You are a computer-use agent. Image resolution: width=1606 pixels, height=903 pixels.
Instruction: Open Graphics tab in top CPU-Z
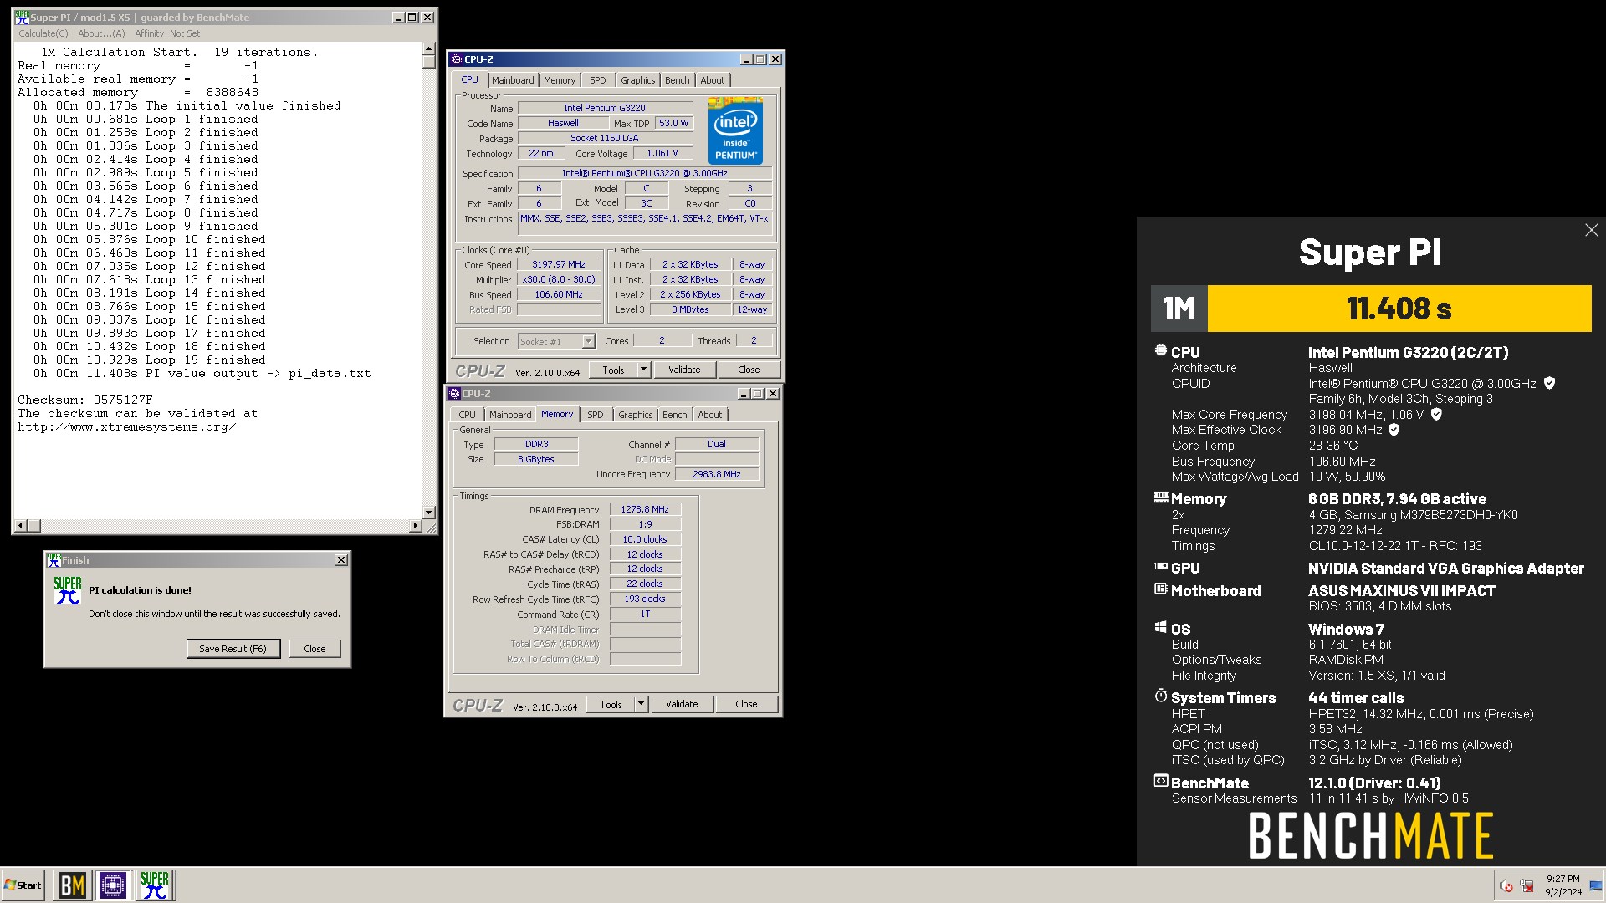[637, 80]
